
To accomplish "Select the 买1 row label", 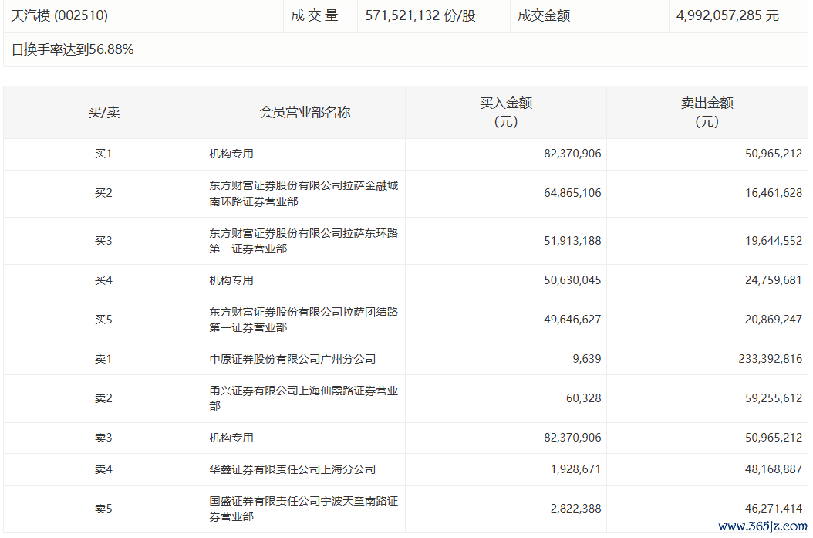I will click(x=104, y=154).
